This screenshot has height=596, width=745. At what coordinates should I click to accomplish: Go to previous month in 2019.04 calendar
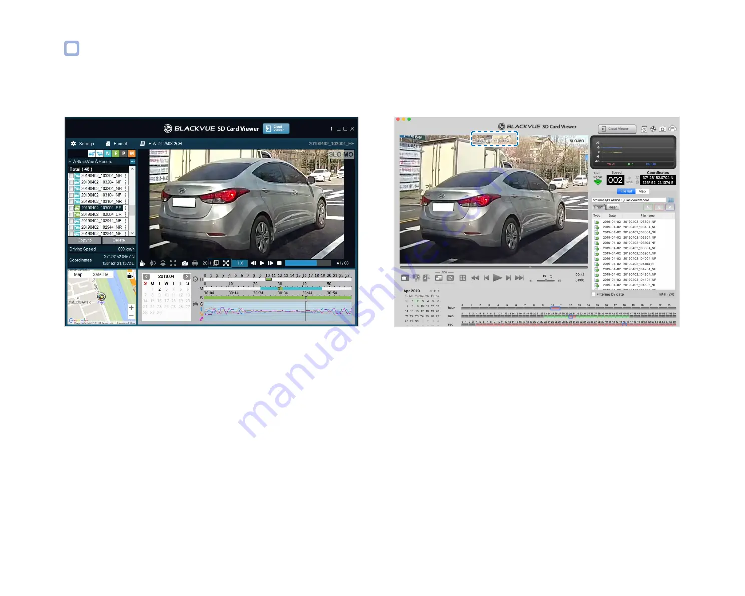tap(146, 276)
